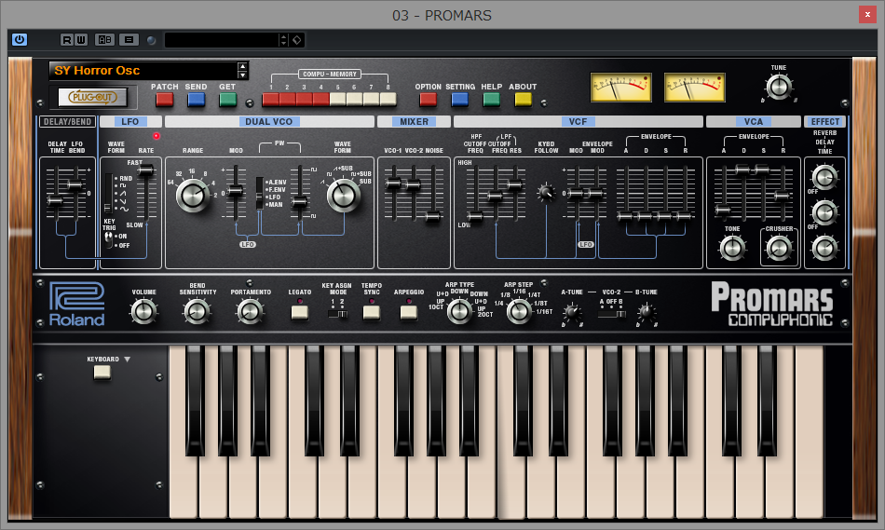
Task: Select the EFFECT section tab
Action: tap(824, 121)
